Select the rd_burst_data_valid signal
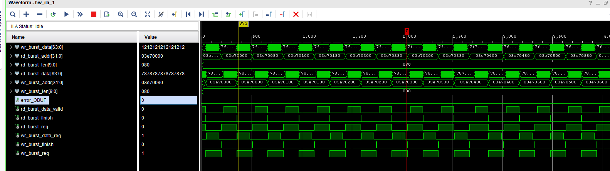 (42, 109)
